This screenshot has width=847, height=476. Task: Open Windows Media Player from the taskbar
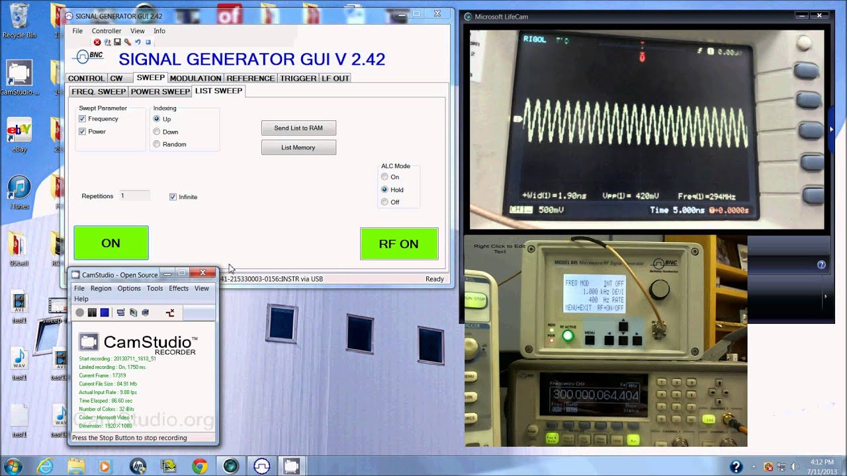pos(104,466)
